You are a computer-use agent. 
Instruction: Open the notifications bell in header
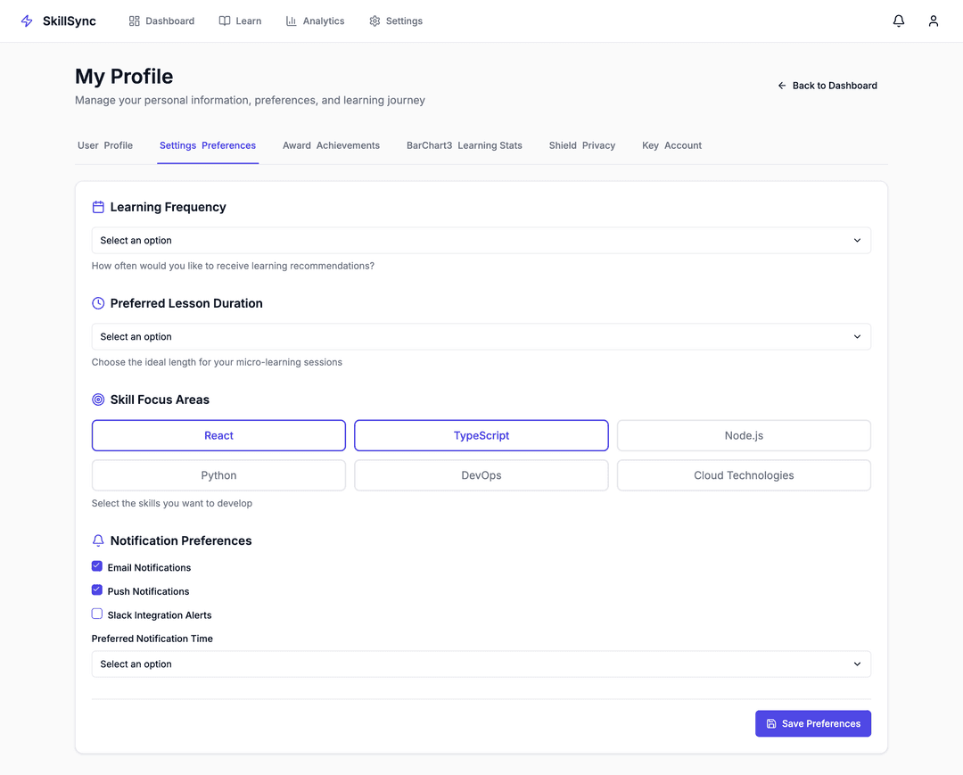point(899,21)
